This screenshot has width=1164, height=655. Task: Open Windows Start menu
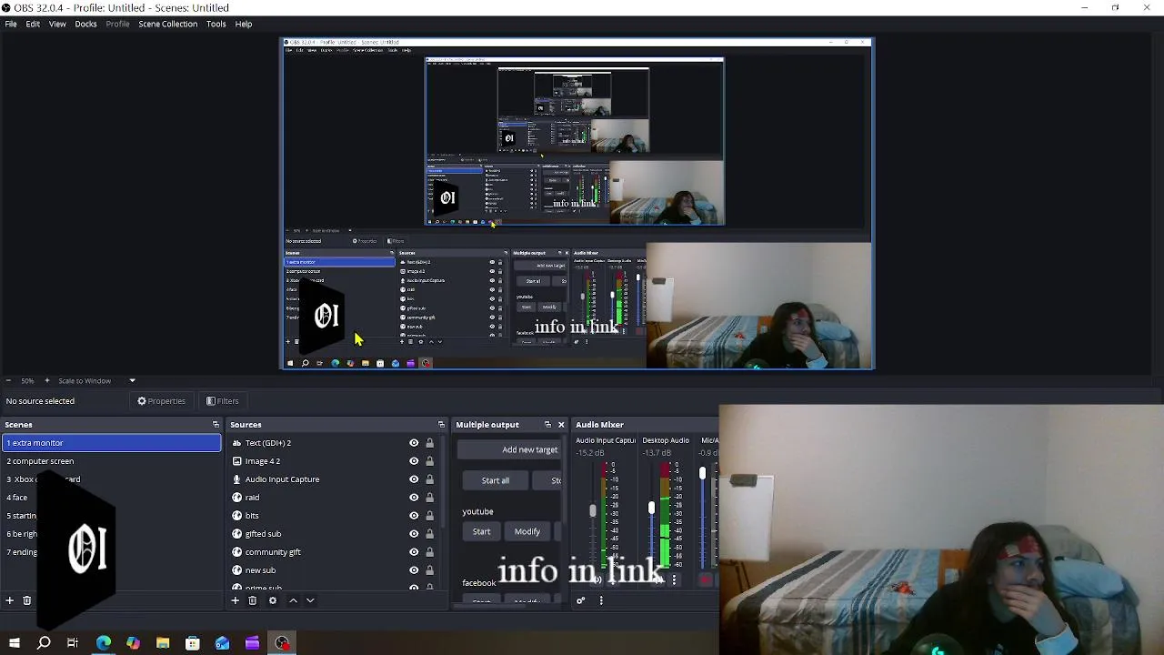14,643
